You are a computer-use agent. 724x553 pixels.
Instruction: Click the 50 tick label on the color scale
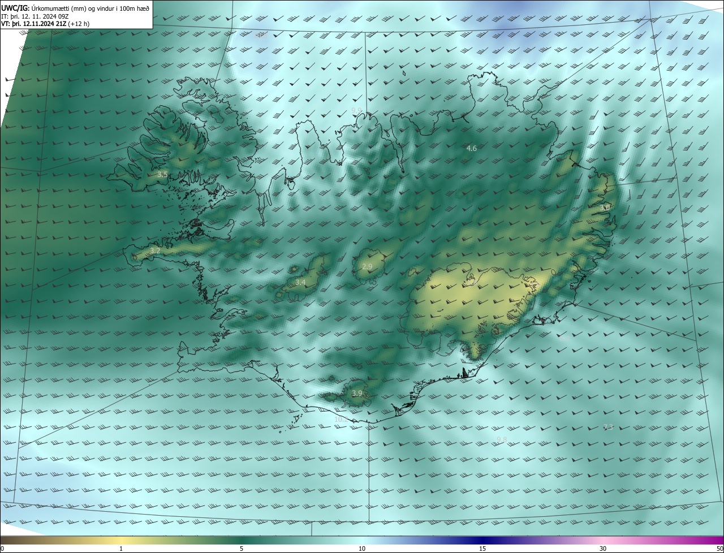(719, 549)
